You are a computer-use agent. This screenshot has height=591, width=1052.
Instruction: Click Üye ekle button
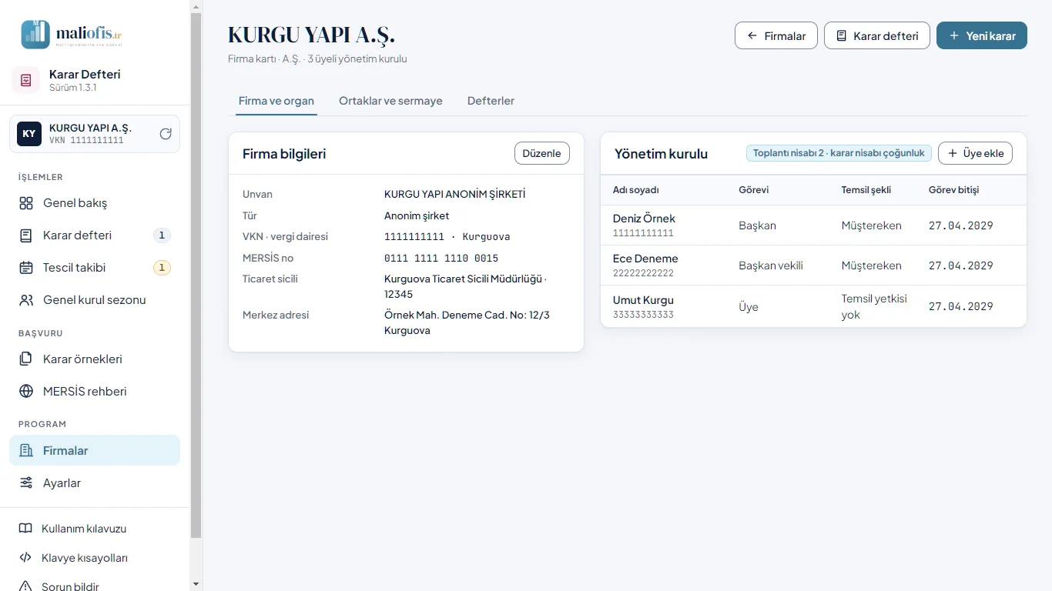[975, 153]
